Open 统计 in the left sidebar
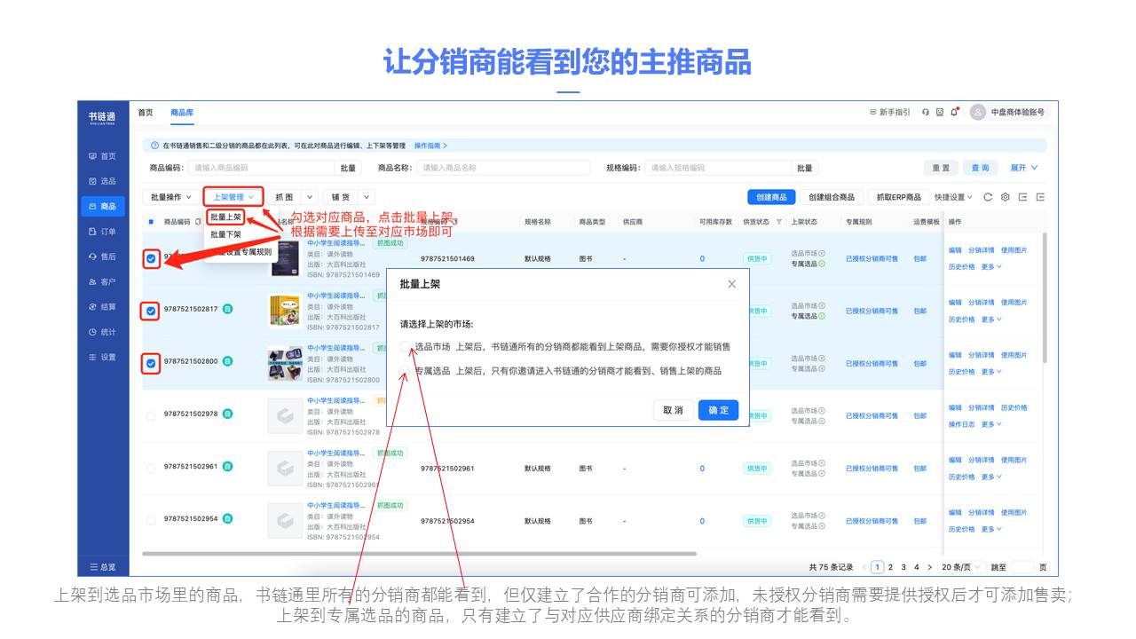This screenshot has height=639, width=1136. coord(103,332)
